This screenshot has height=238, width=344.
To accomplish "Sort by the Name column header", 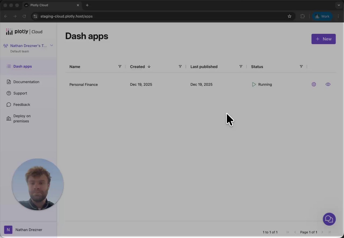I will [75, 67].
